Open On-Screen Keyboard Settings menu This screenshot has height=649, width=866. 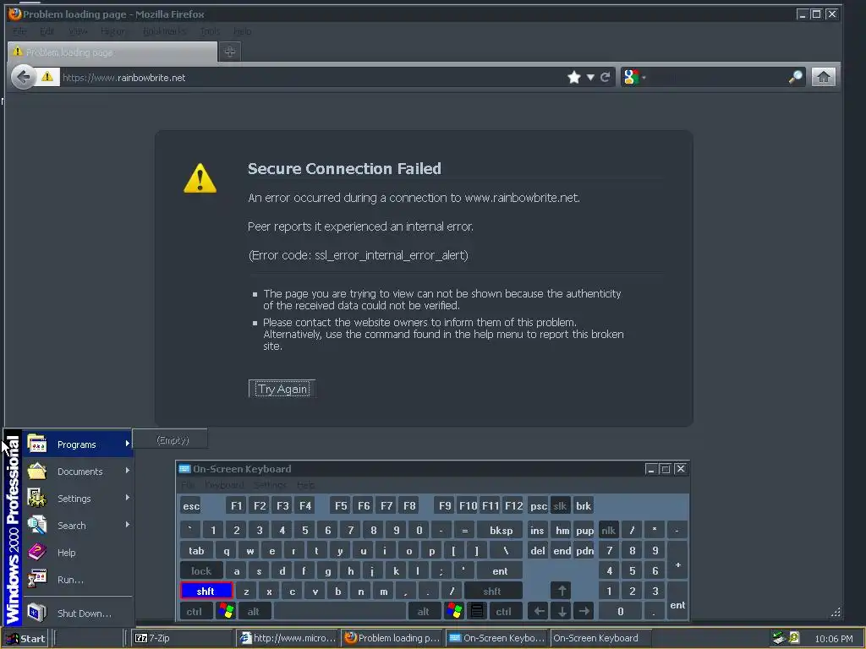pyautogui.click(x=270, y=485)
